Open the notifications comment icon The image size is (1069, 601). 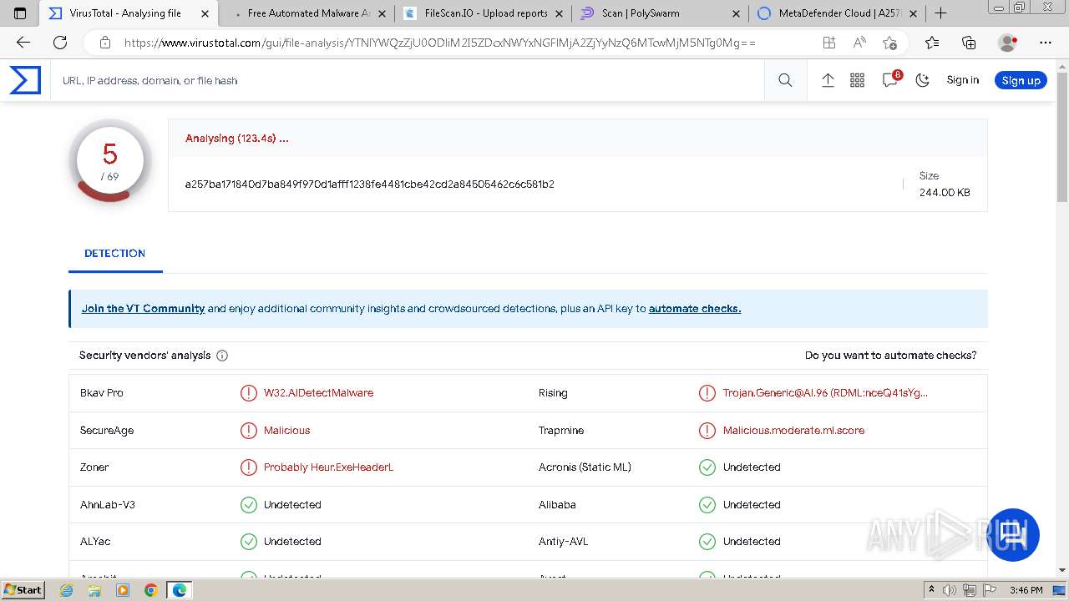890,79
